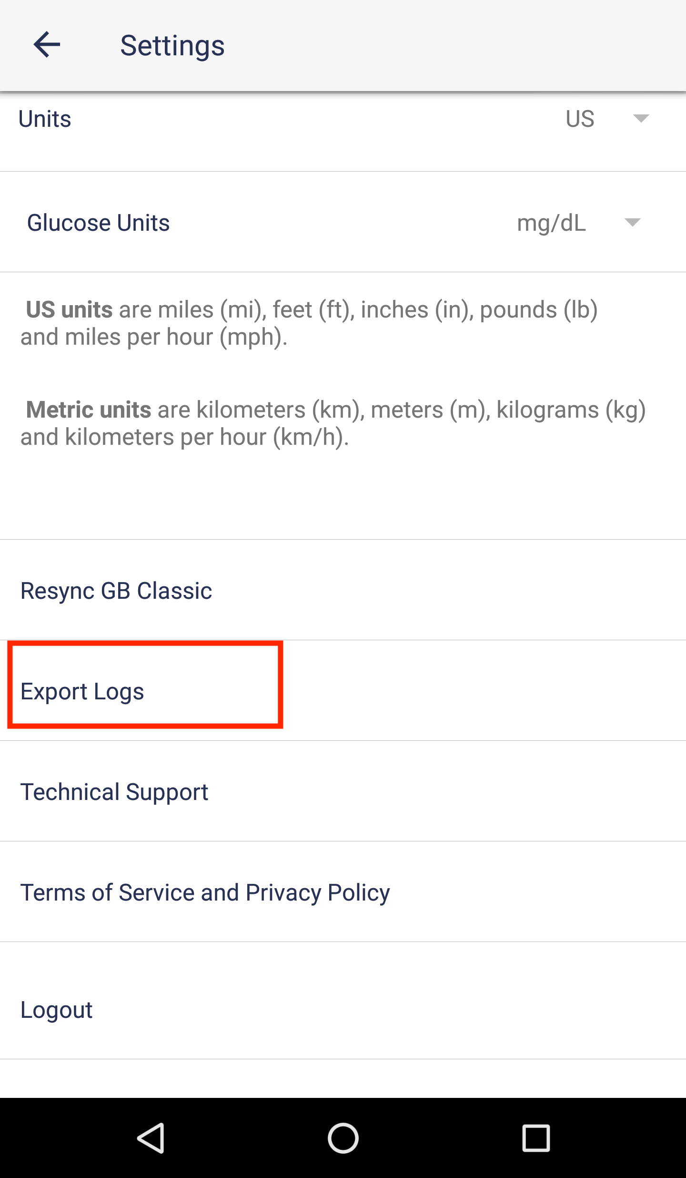The width and height of the screenshot is (686, 1178).
Task: Click the Metric units description paragraph
Action: coord(333,423)
